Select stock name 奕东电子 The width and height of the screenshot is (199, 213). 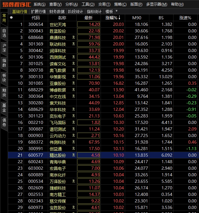click(58, 116)
